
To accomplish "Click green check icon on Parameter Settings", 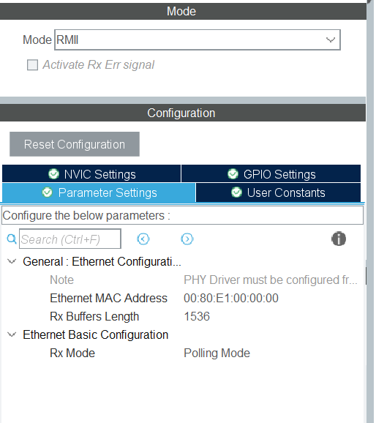I will [x=48, y=192].
